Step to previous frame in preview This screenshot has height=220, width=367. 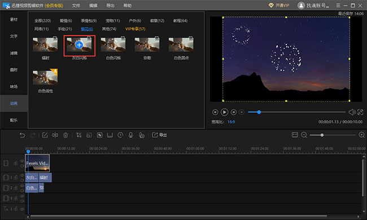pos(215,112)
